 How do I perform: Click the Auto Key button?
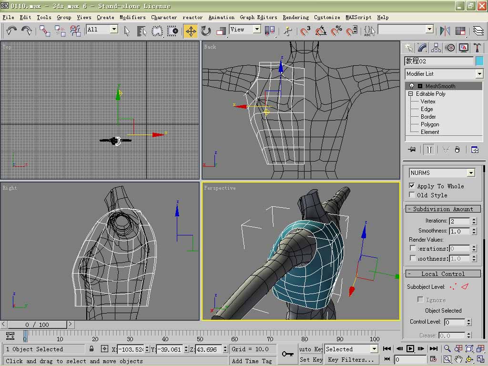311,349
